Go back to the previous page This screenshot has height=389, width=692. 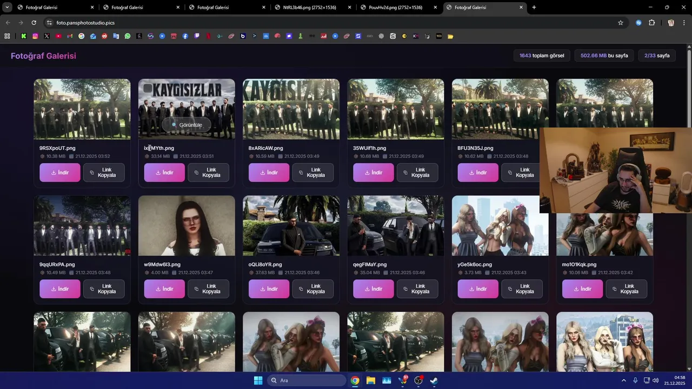(x=8, y=23)
